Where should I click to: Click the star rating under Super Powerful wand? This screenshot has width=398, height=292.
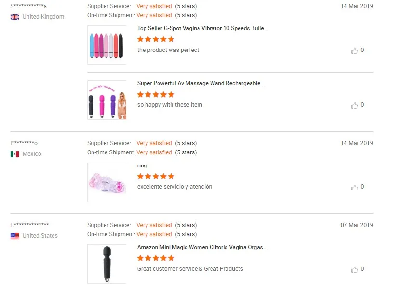tap(156, 94)
